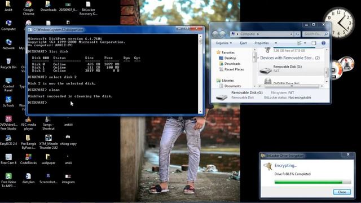Change the view with the Explorer views icon
Screen dimensions: 361x203
[x=300, y=43]
